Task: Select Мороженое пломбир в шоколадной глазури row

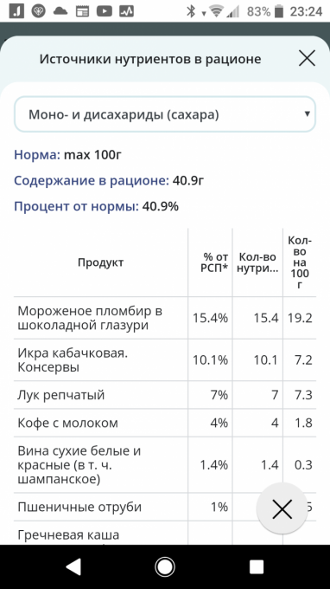Action: pyautogui.click(x=165, y=318)
